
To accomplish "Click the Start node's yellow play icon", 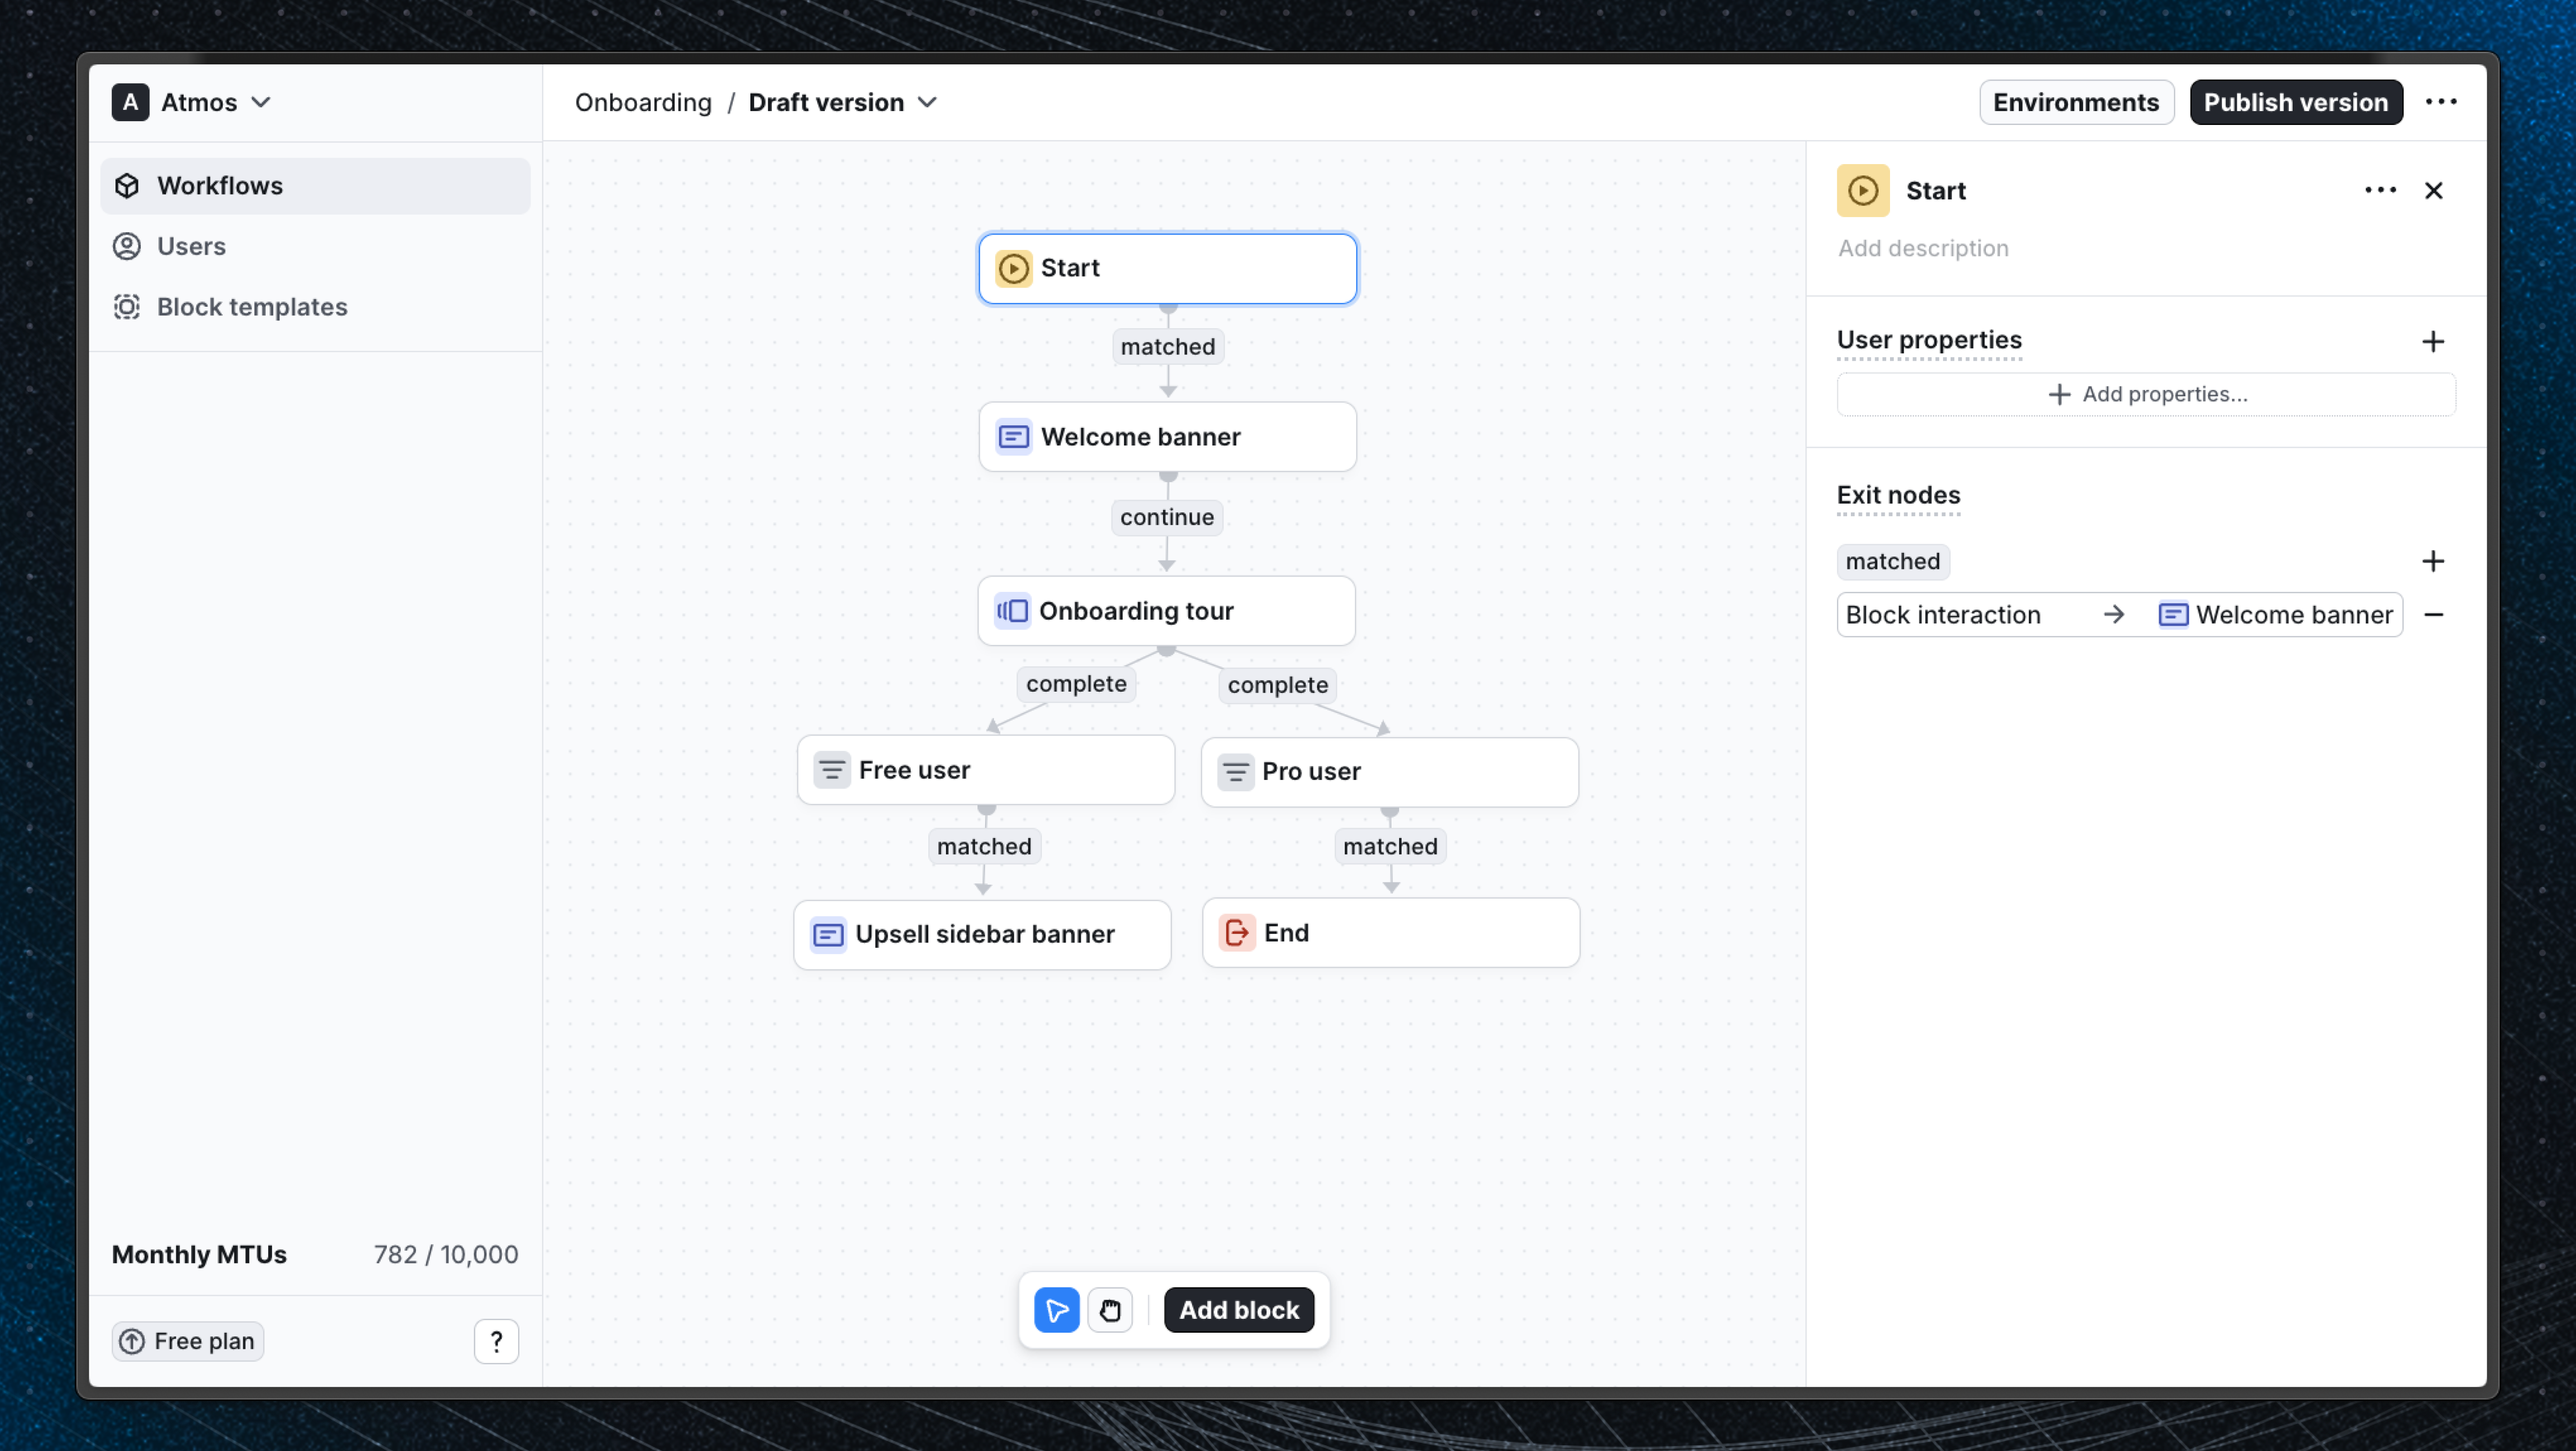I will pyautogui.click(x=1013, y=268).
